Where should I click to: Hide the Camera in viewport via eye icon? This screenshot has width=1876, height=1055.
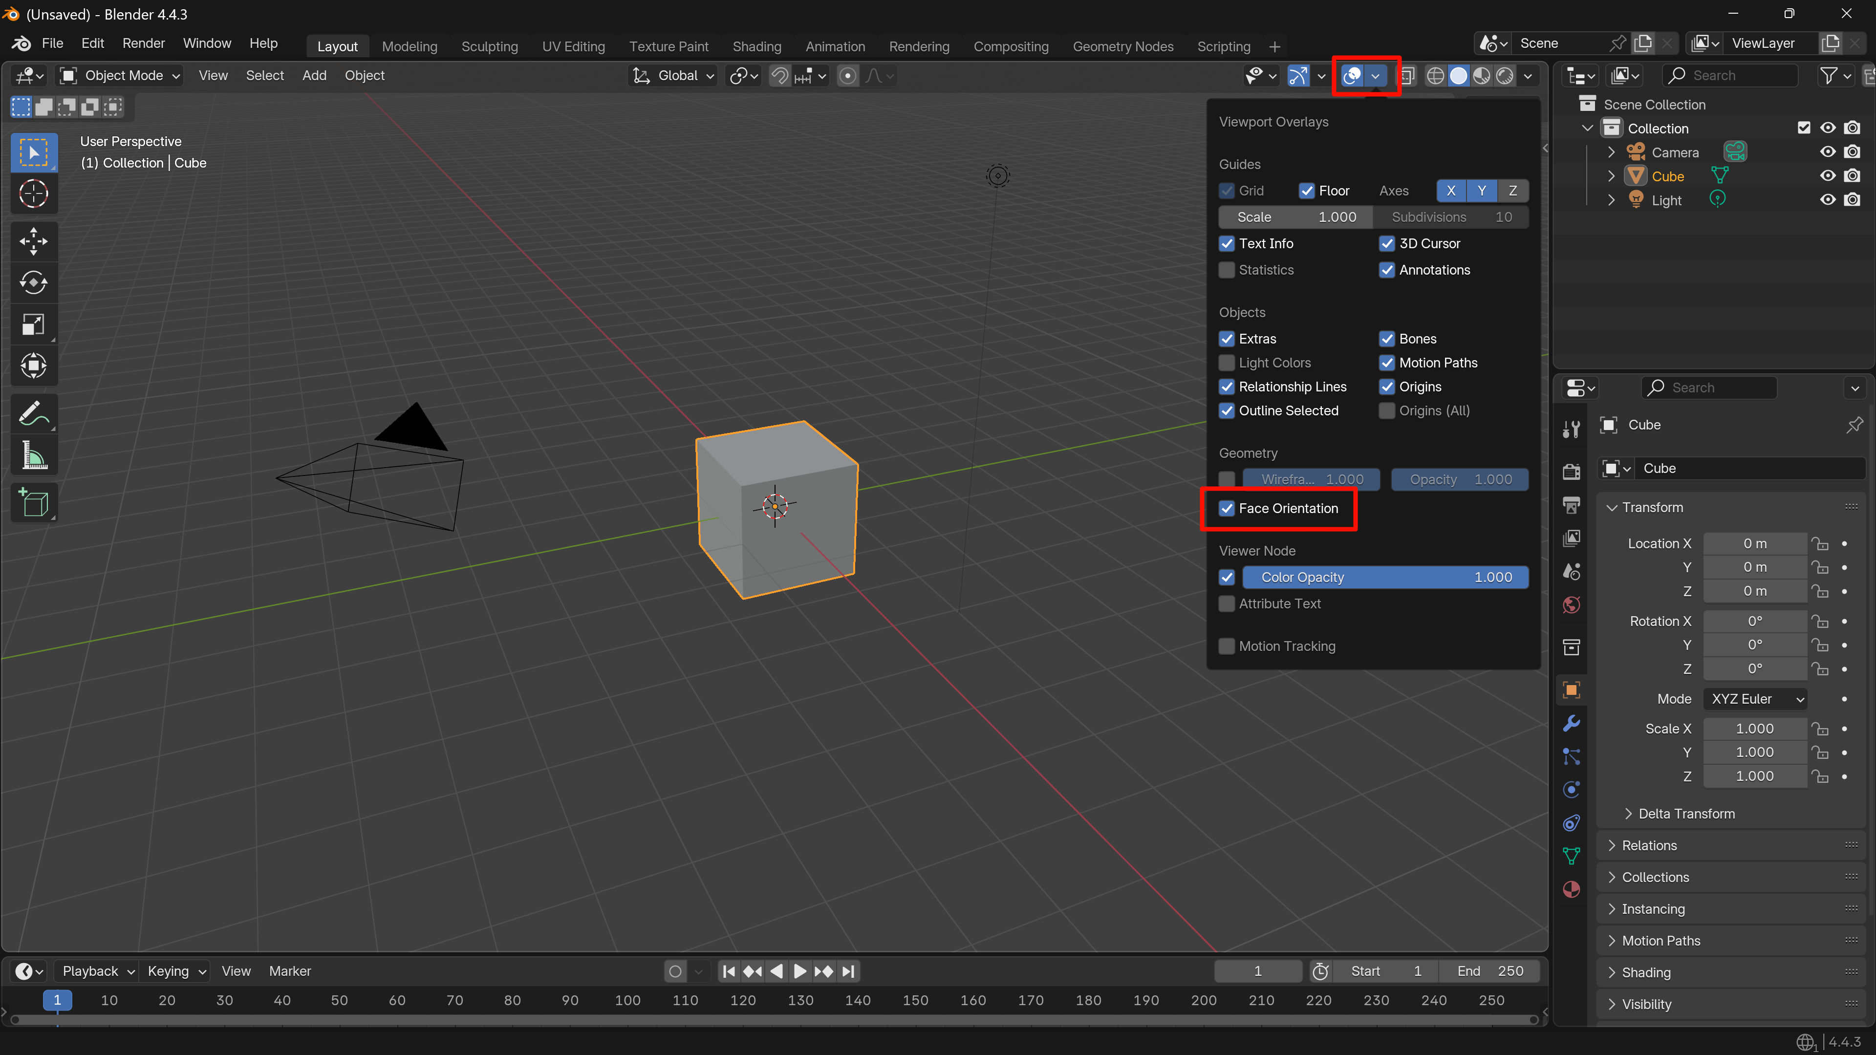pyautogui.click(x=1827, y=152)
